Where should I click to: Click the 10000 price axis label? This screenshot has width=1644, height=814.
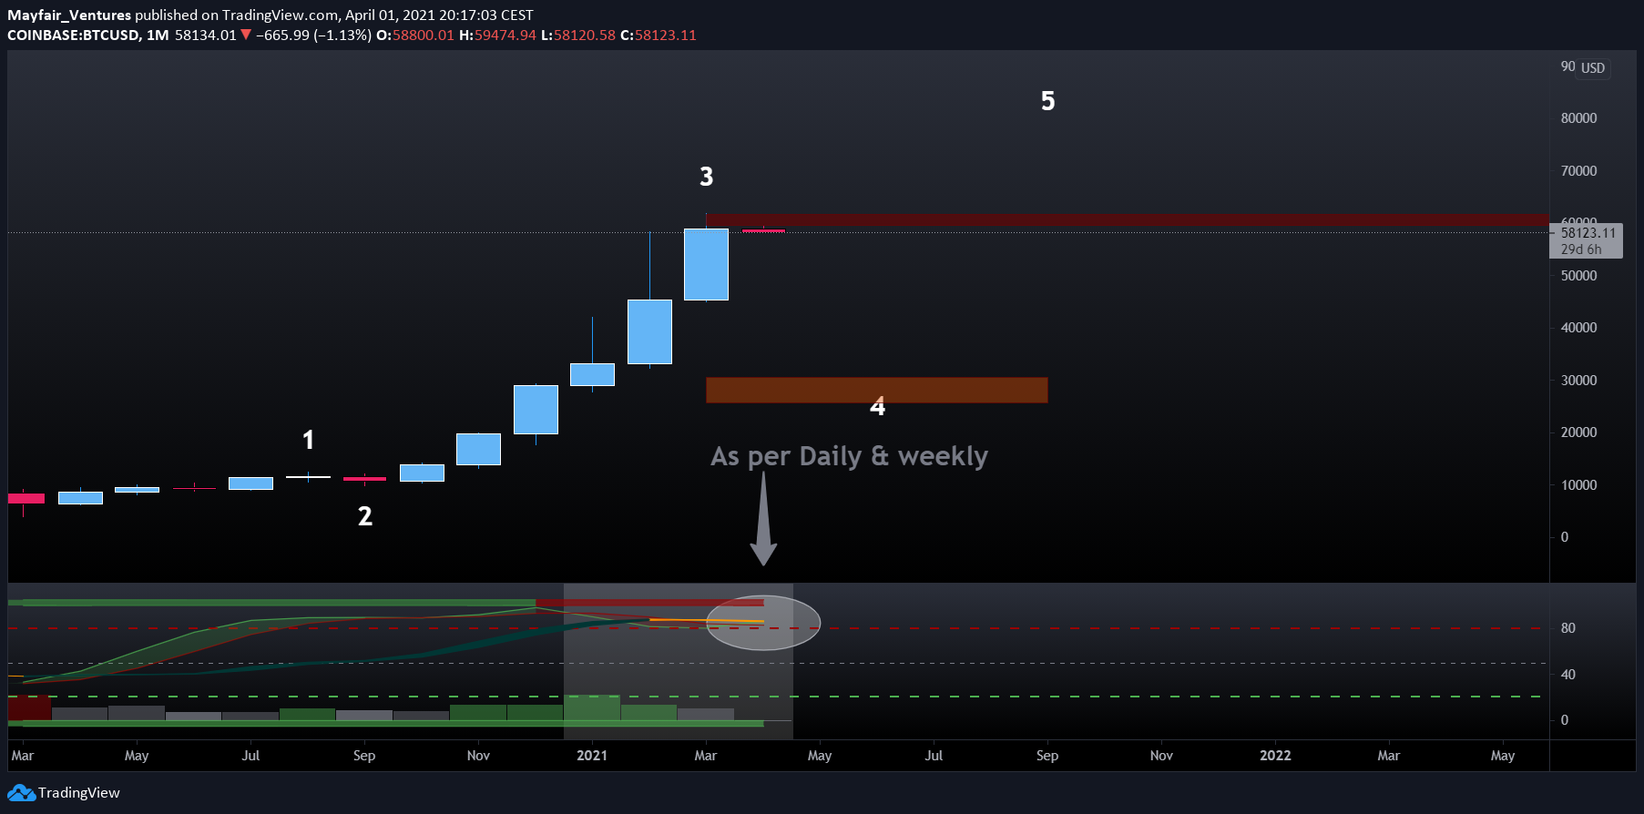point(1578,485)
